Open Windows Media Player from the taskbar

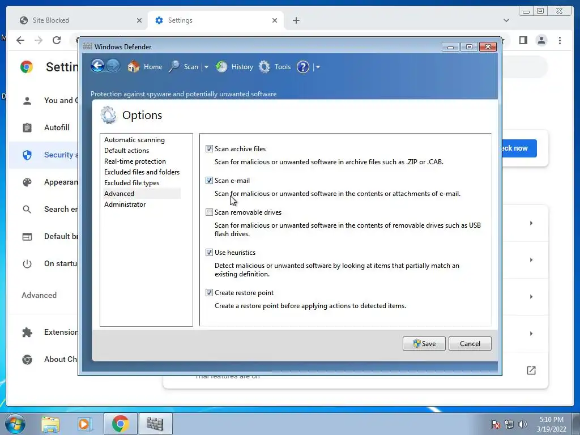85,424
